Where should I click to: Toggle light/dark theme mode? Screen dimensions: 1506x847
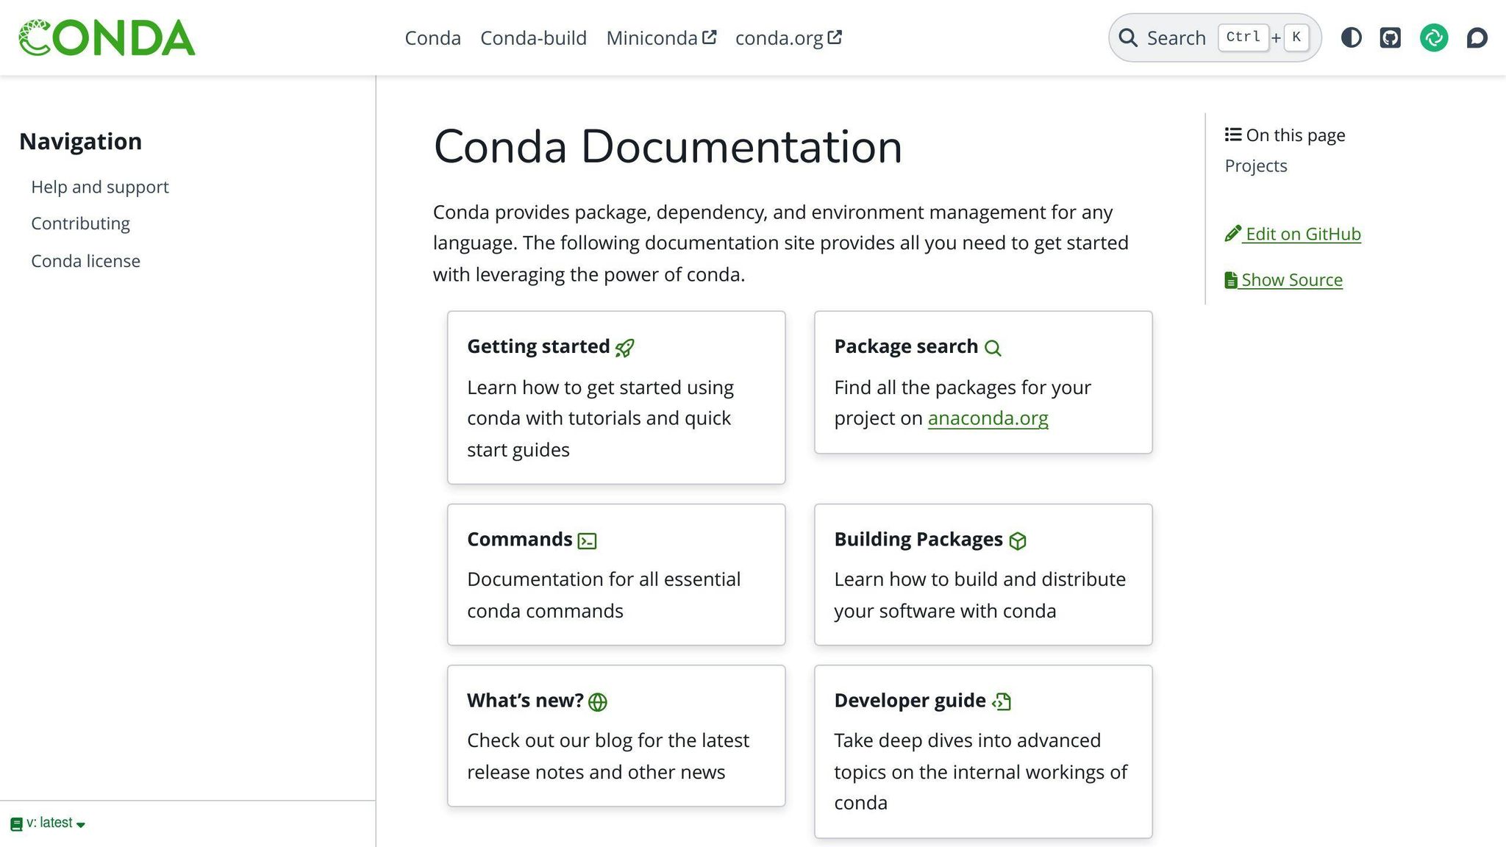coord(1351,37)
